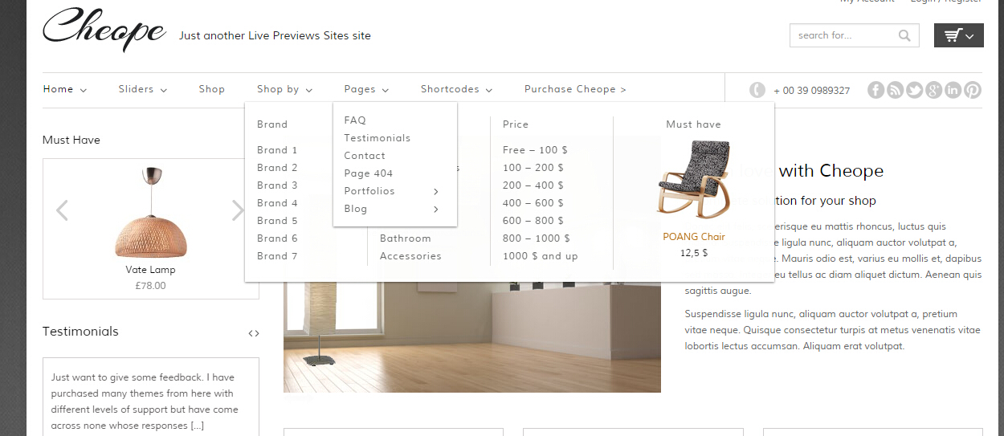Select the Brand 4 link

point(277,203)
